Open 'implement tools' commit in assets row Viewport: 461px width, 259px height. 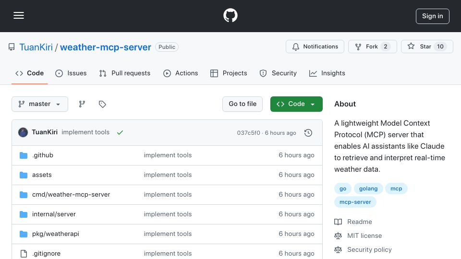[168, 175]
